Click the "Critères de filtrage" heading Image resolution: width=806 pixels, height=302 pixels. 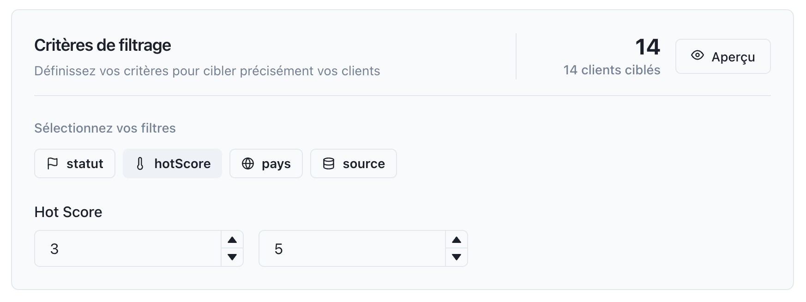coord(102,45)
